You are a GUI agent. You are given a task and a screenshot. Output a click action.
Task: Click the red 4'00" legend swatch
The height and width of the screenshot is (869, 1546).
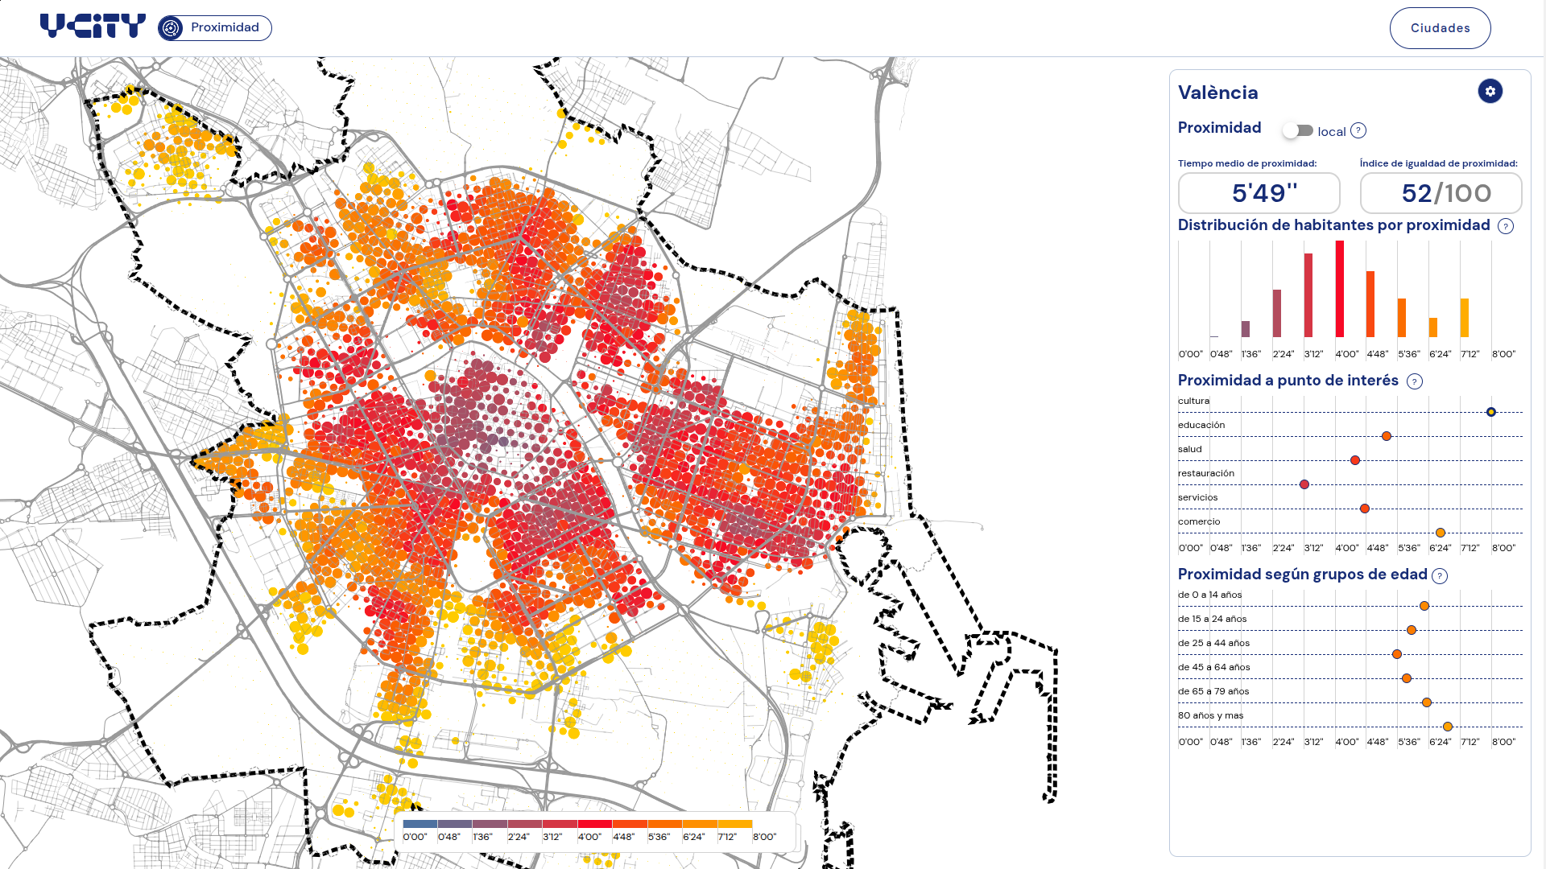tap(595, 824)
